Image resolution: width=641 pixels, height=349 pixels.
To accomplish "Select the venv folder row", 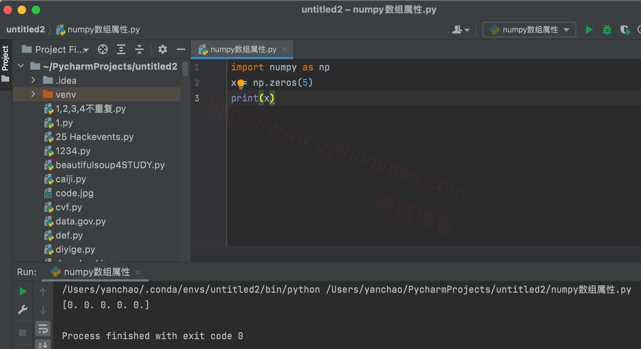I will (x=97, y=94).
